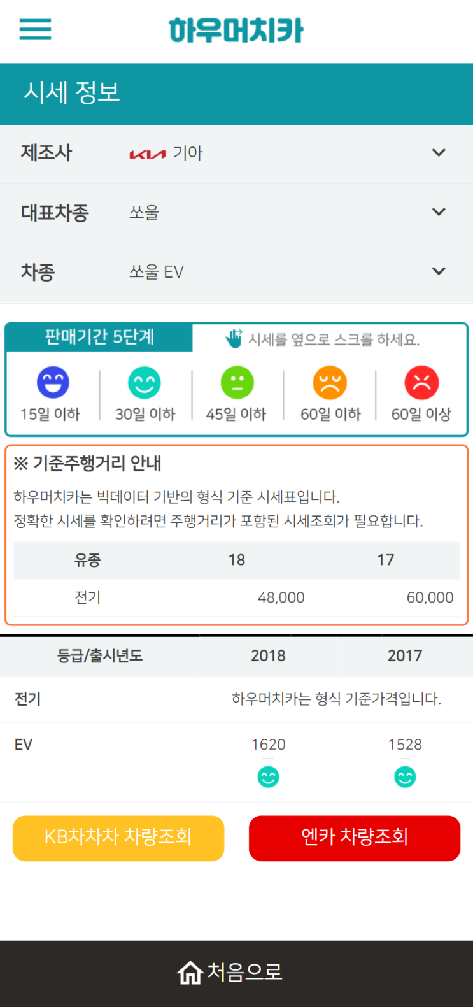This screenshot has height=1007, width=473.
Task: Click the 1620 price value
Action: (x=268, y=745)
